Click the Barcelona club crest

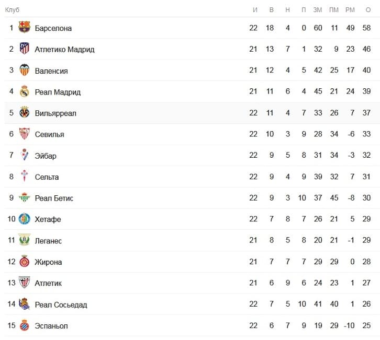point(24,27)
